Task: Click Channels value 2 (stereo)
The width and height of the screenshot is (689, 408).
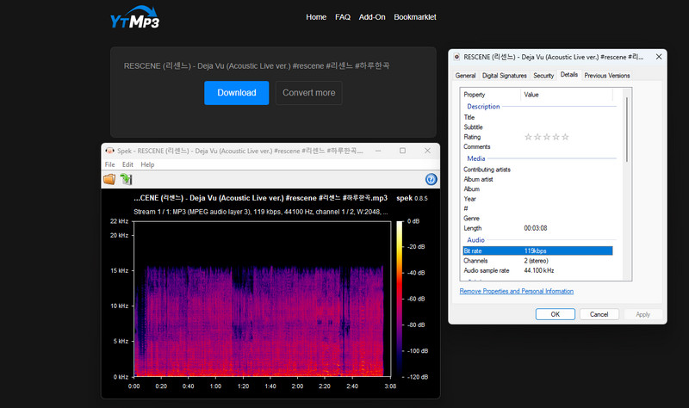Action: 536,261
